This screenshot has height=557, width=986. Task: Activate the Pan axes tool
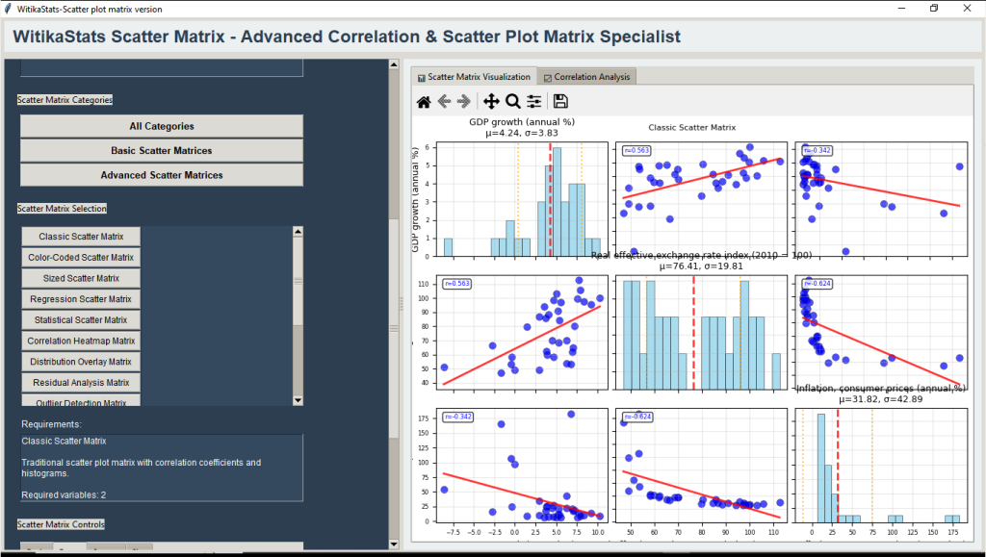tap(491, 102)
